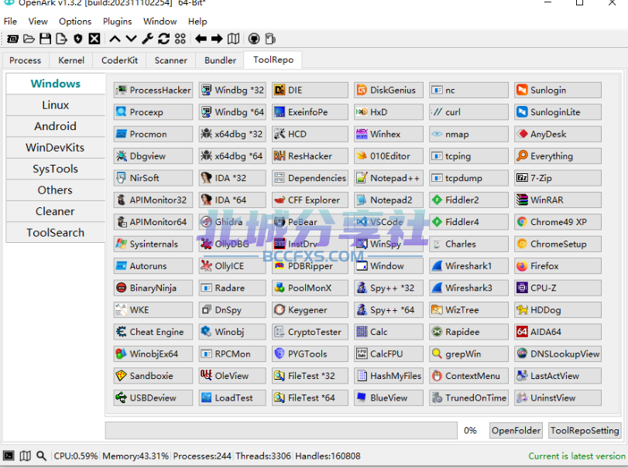Select the Cleaner category
Screen dimensions: 628x468
pyautogui.click(x=55, y=211)
